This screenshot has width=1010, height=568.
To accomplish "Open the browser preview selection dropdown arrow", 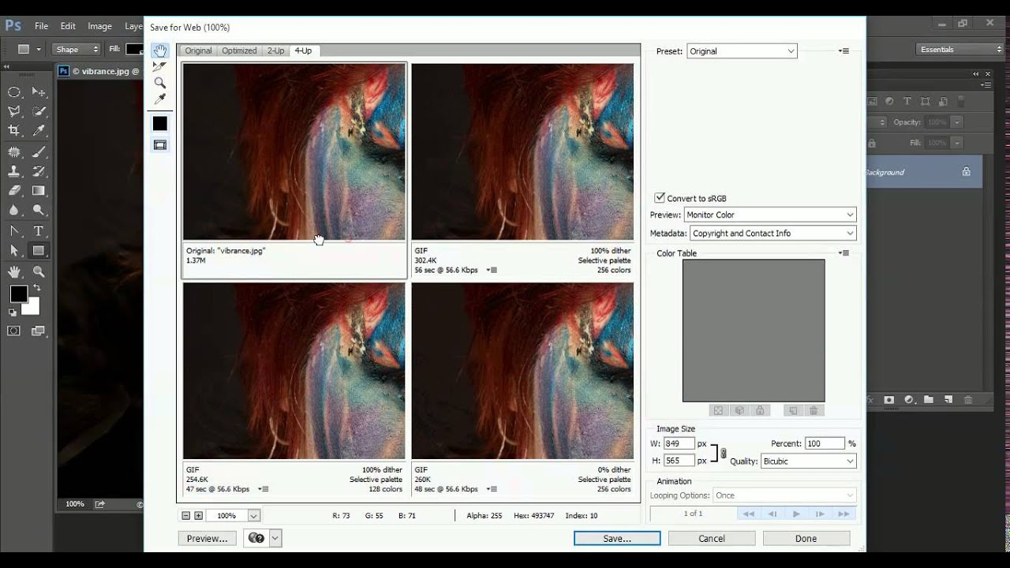I will tap(275, 538).
